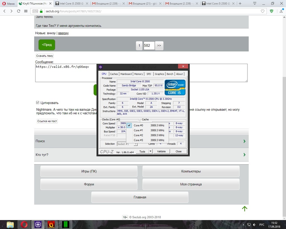Open the About tab in CPU-Z

(179, 74)
